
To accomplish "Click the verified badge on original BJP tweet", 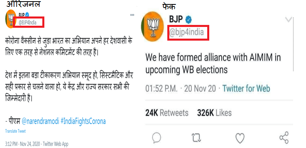I will pos(27,14).
